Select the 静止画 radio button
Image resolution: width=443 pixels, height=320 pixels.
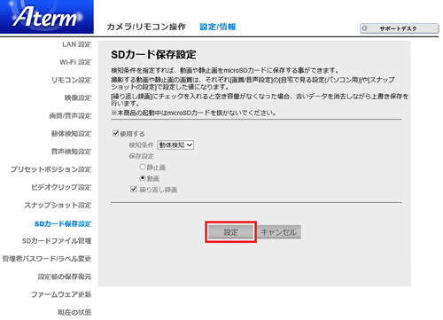tap(143, 167)
